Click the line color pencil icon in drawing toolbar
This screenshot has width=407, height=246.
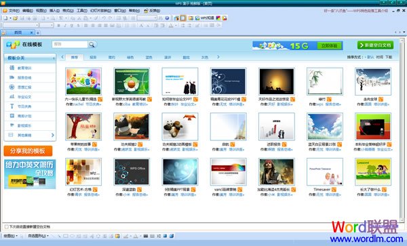(x=125, y=236)
